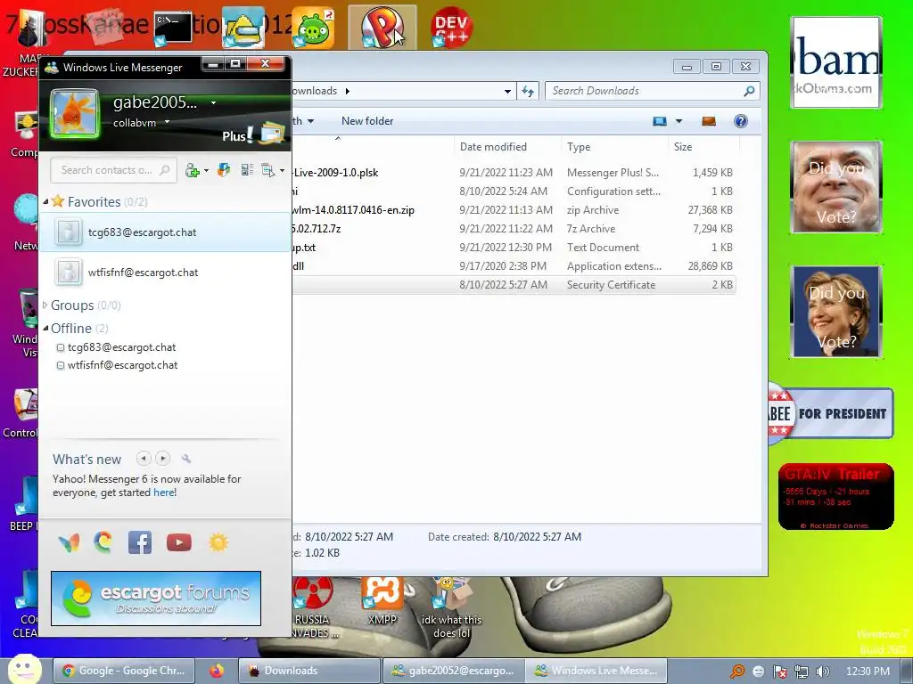The image size is (913, 684).
Task: Switch to gabe20052@escargo... taskbar button
Action: [453, 671]
